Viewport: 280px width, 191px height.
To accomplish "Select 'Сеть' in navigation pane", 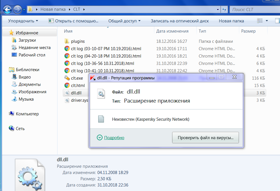I will click(20, 129).
